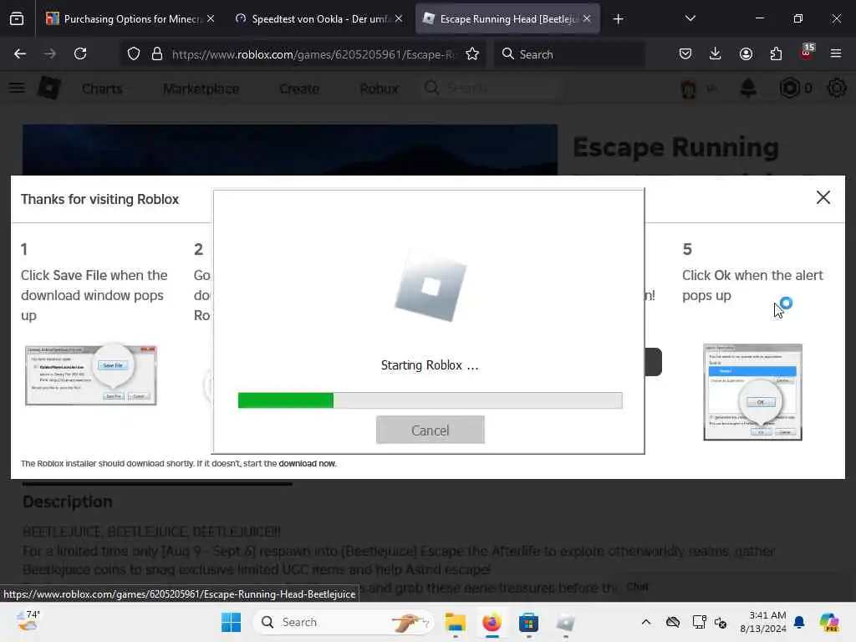Image resolution: width=856 pixels, height=642 pixels.
Task: Click the Starting Roblox progress bar
Action: pos(431,400)
